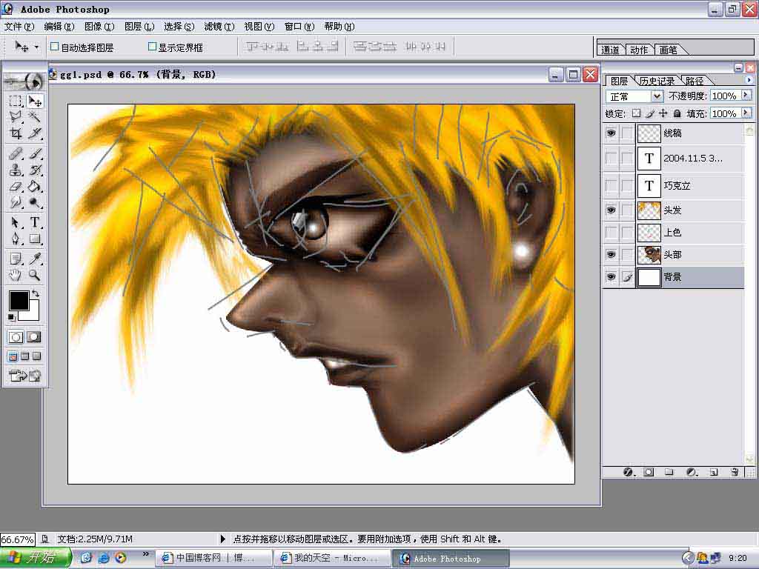
Task: Select the Hand tool
Action: (16, 275)
